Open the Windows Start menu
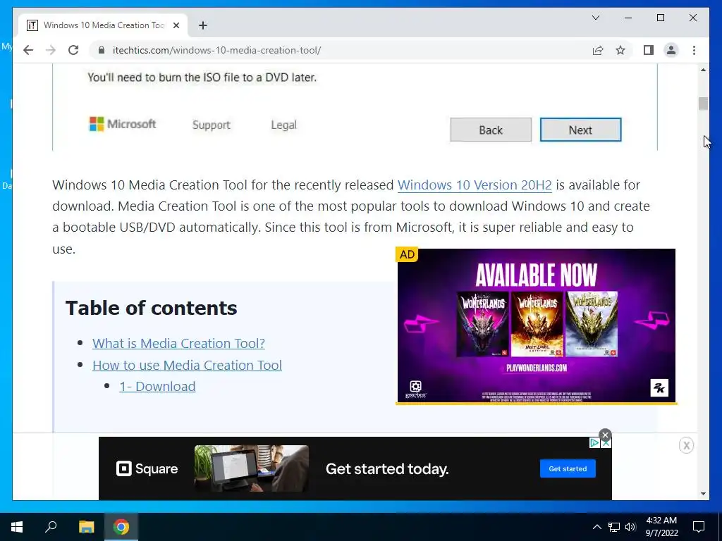This screenshot has width=722, height=541. [17, 527]
